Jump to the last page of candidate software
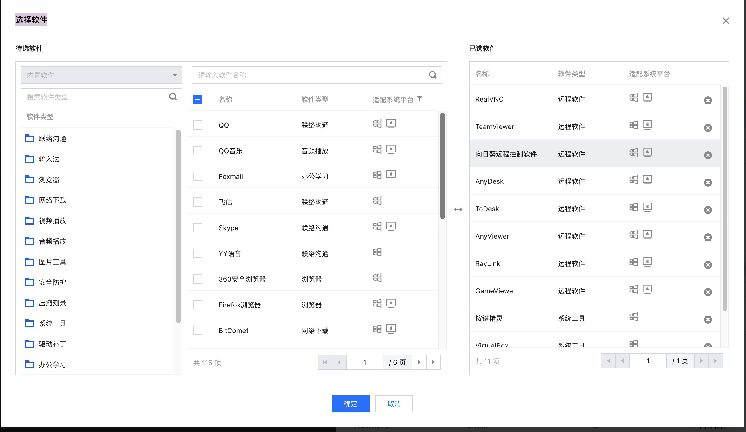The image size is (746, 432). tap(433, 362)
